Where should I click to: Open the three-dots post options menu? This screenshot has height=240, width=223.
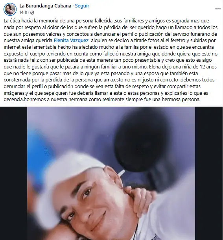click(x=218, y=9)
